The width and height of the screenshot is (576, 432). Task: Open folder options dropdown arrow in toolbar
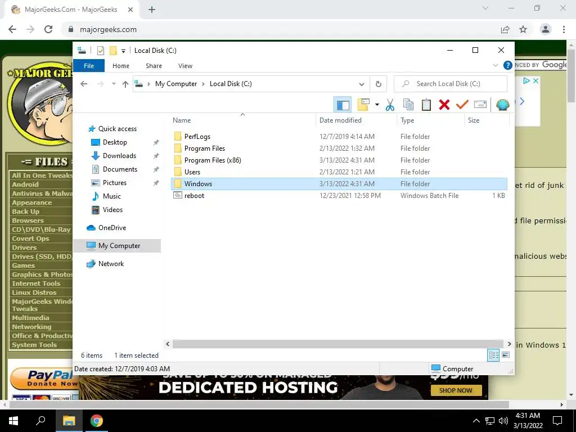(x=377, y=105)
